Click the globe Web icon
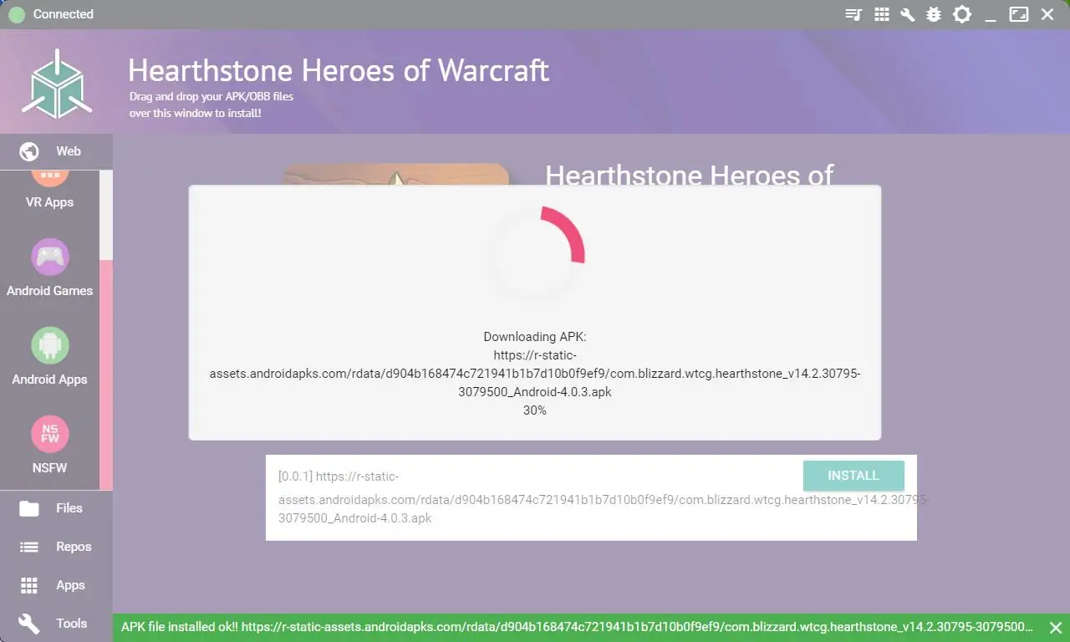This screenshot has height=642, width=1070. click(x=29, y=151)
